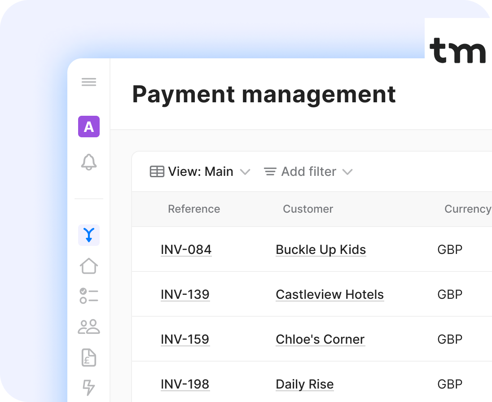The height and width of the screenshot is (402, 492).
Task: Expand the chevron next to Add filter
Action: click(x=347, y=172)
